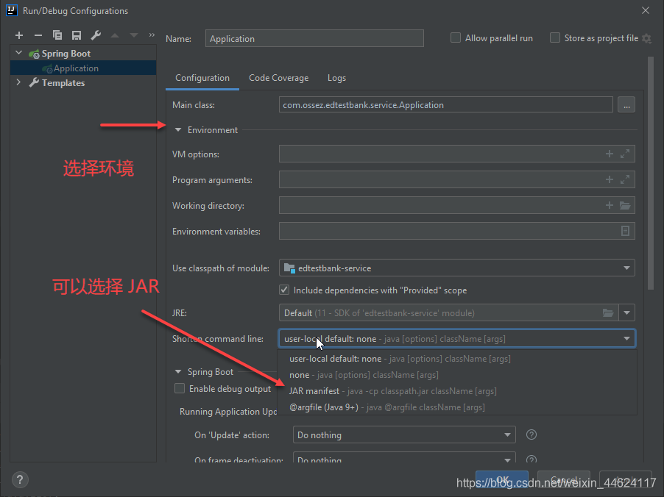The image size is (664, 497).
Task: Open the Logs tab
Action: tap(336, 78)
